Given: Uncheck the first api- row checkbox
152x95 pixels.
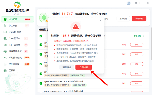Looking at the screenshot, I should (41, 45).
